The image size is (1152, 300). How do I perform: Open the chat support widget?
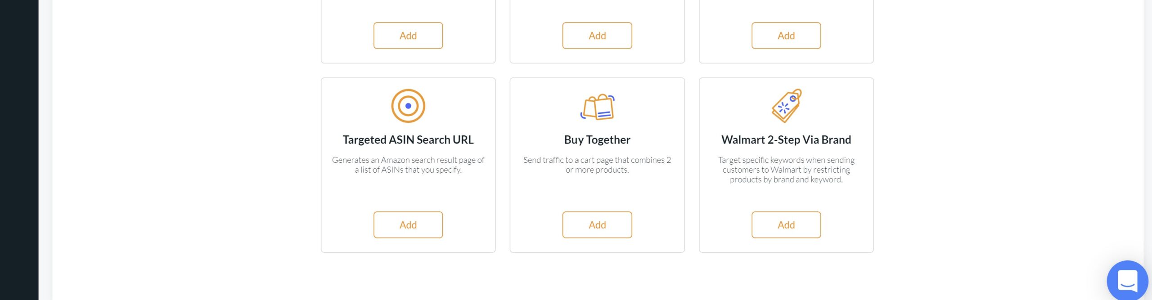click(1127, 281)
